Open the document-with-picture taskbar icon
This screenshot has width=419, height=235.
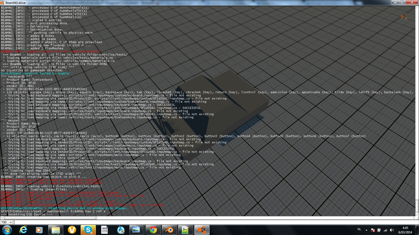click(104, 230)
